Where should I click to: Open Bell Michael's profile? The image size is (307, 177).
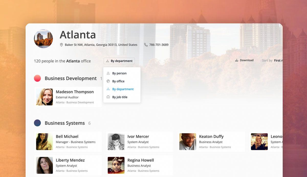click(x=68, y=141)
